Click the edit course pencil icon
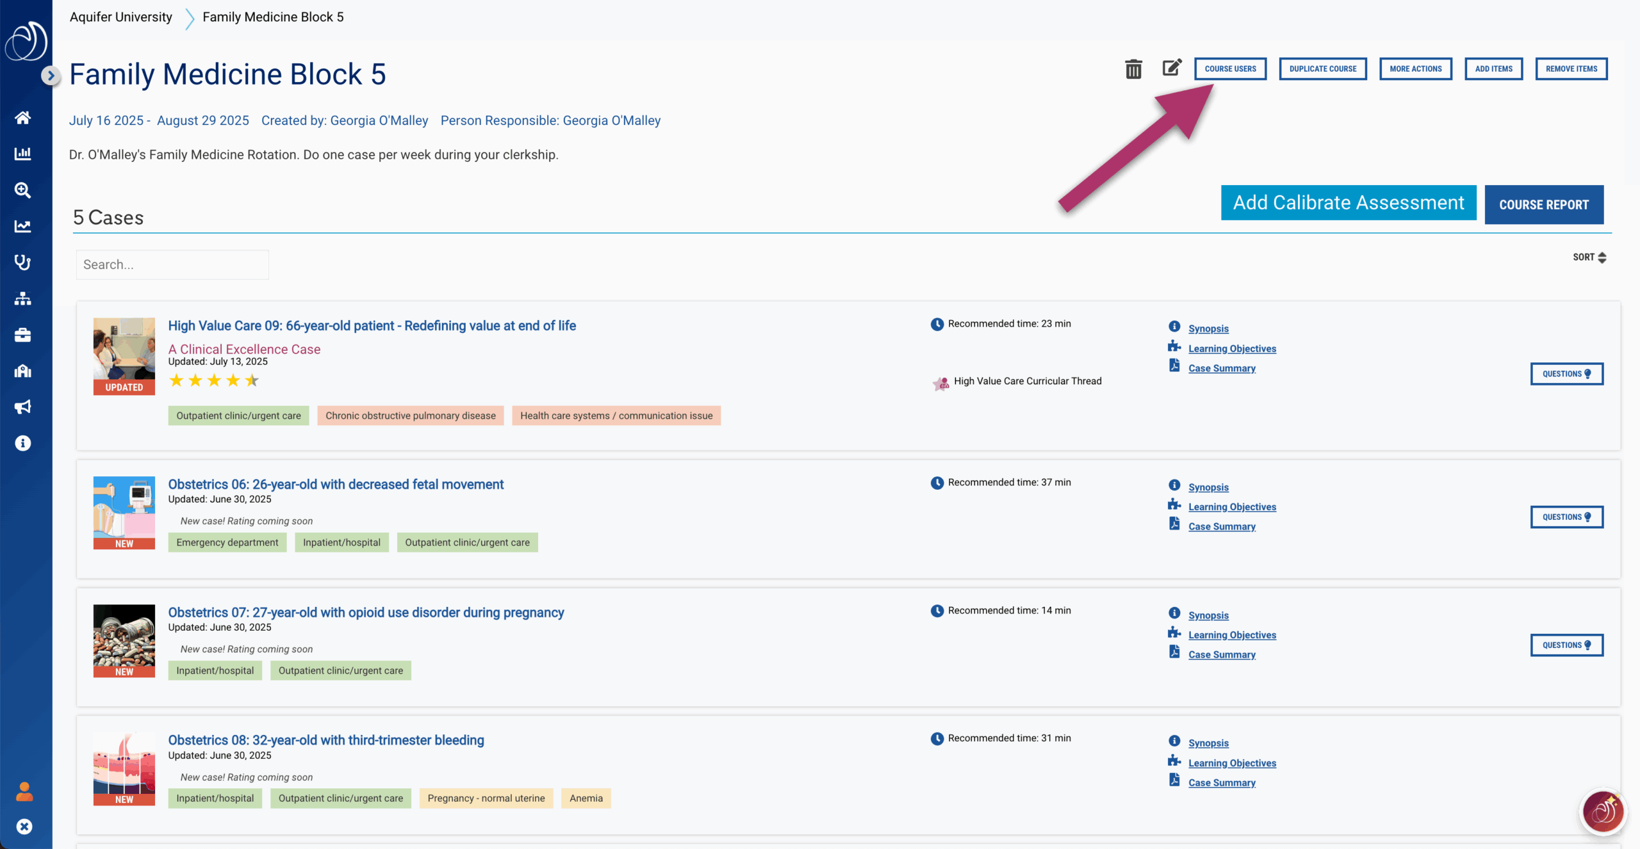This screenshot has height=849, width=1640. [x=1172, y=68]
